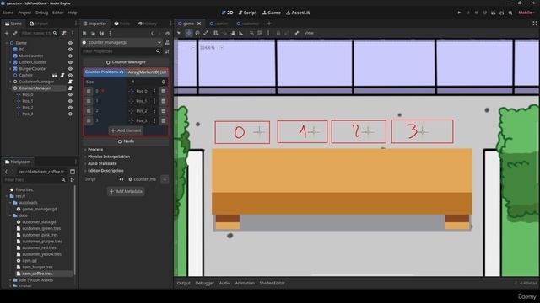This screenshot has height=303, width=540.
Task: Collapse the CounterManager node in scene tree
Action: pyautogui.click(x=10, y=88)
